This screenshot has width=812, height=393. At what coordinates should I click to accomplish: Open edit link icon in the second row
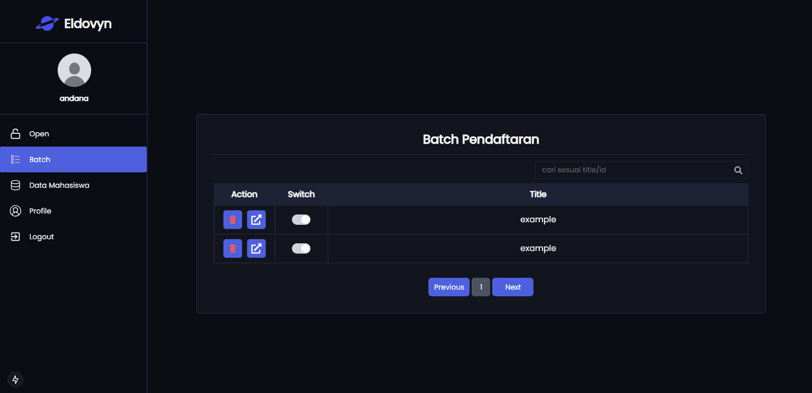[x=256, y=248]
